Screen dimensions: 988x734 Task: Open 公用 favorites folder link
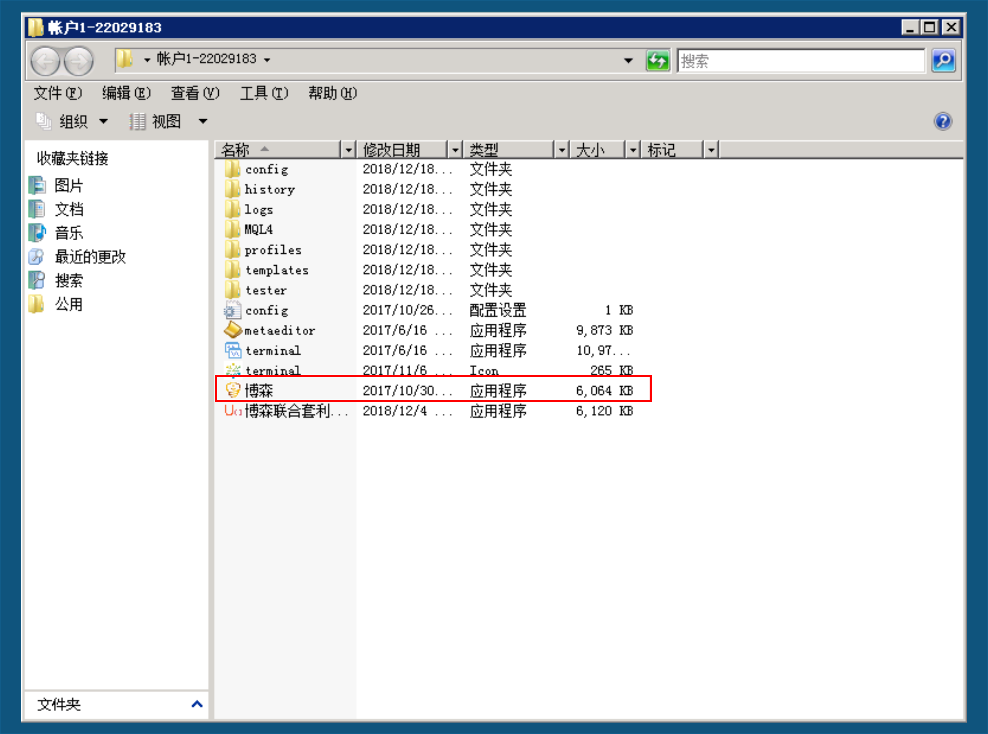point(55,304)
